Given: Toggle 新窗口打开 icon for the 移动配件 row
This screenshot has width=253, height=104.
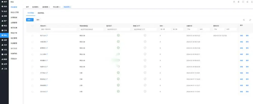Looking at the screenshot, I should [x=145, y=60].
